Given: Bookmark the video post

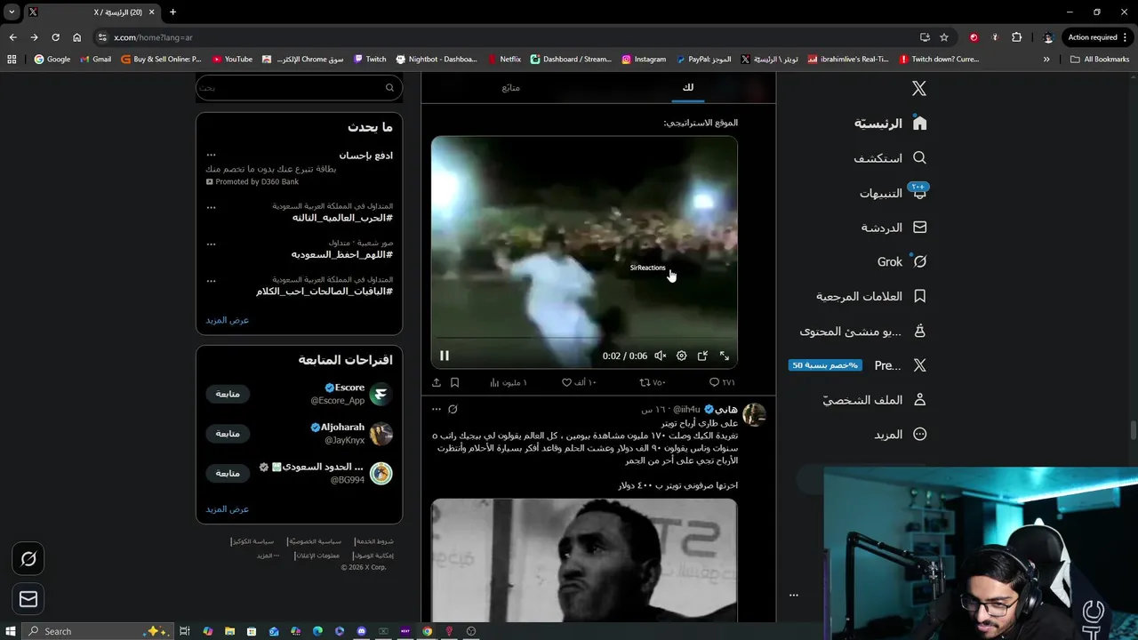Looking at the screenshot, I should [x=454, y=382].
